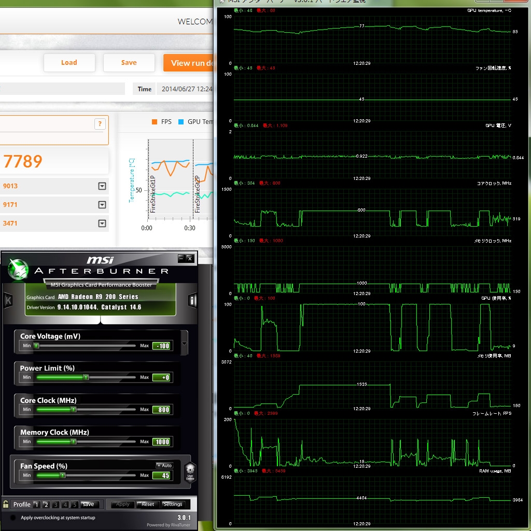Click the 9171 score value
531x531 pixels.
click(x=10, y=204)
